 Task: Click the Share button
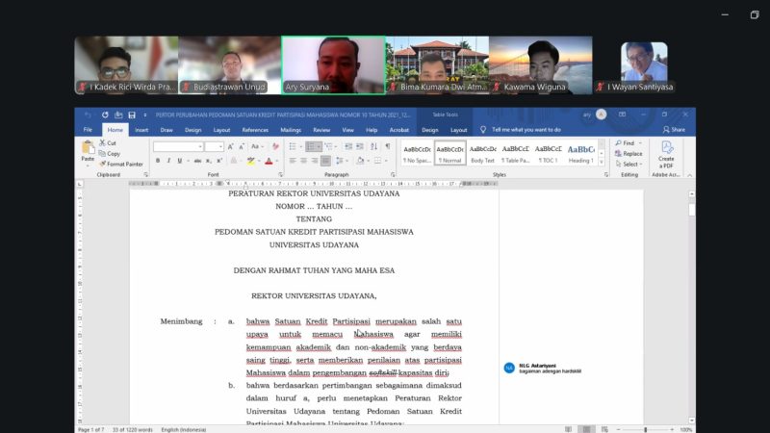[675, 130]
